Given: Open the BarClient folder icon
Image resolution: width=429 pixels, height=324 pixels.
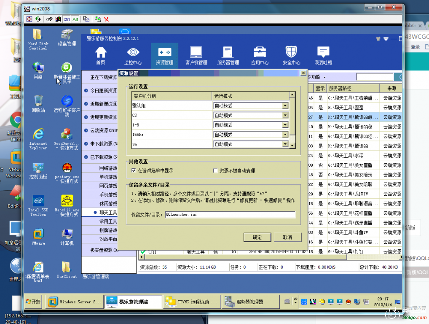Looking at the screenshot, I should (67, 270).
